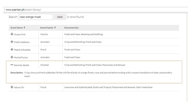Focus the search field containing rose orange musk
Screen dimensions: 194x109
point(36,17)
